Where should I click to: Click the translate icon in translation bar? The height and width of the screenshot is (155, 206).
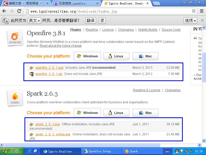(x=5, y=21)
